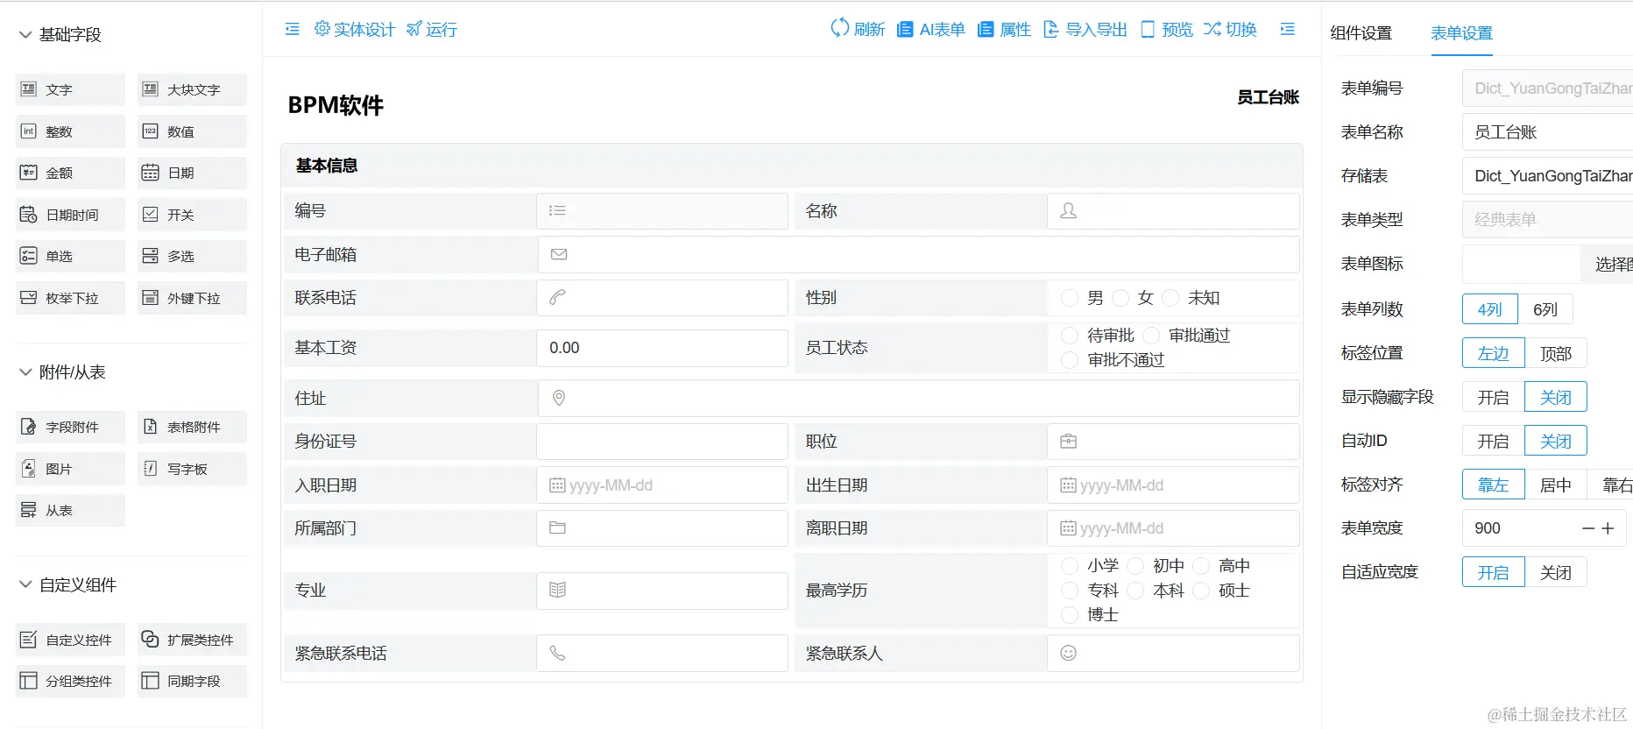
Task: Select the 开关 switch component
Action: click(192, 215)
